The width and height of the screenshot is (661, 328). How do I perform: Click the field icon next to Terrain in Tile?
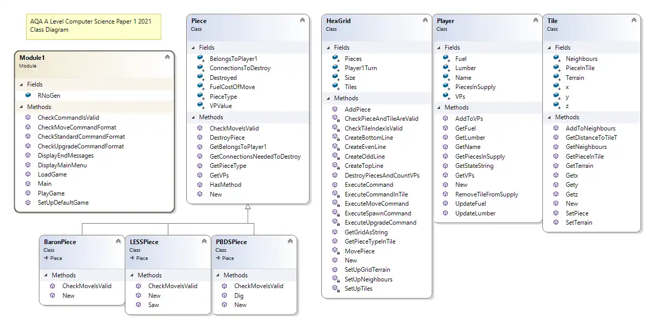[x=555, y=77]
